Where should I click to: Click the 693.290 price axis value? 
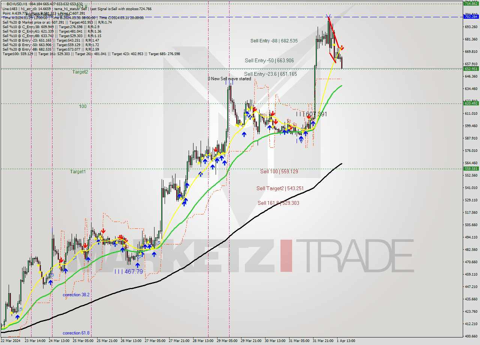coord(471,27)
